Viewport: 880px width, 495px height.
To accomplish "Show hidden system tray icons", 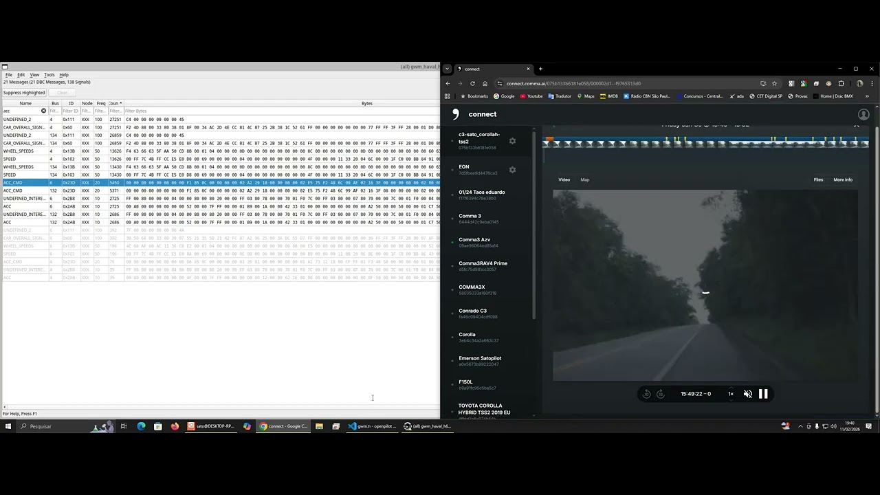I will 800,426.
